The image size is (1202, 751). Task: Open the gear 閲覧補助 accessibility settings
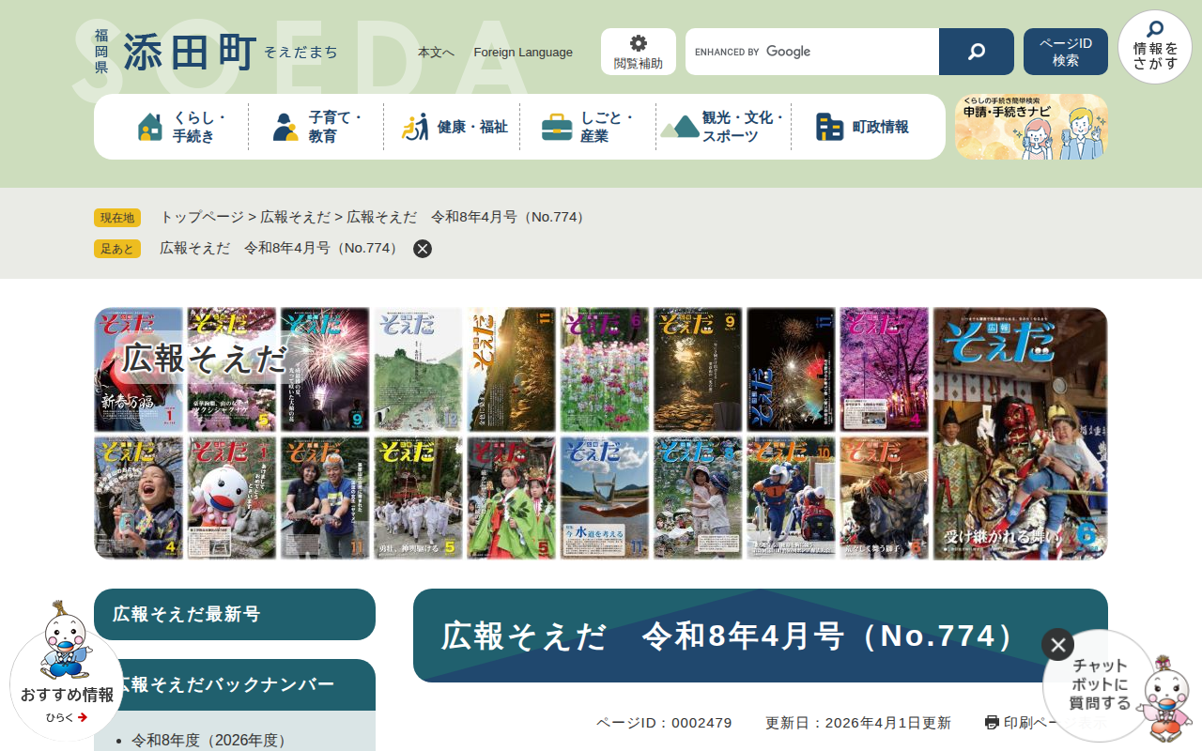639,52
